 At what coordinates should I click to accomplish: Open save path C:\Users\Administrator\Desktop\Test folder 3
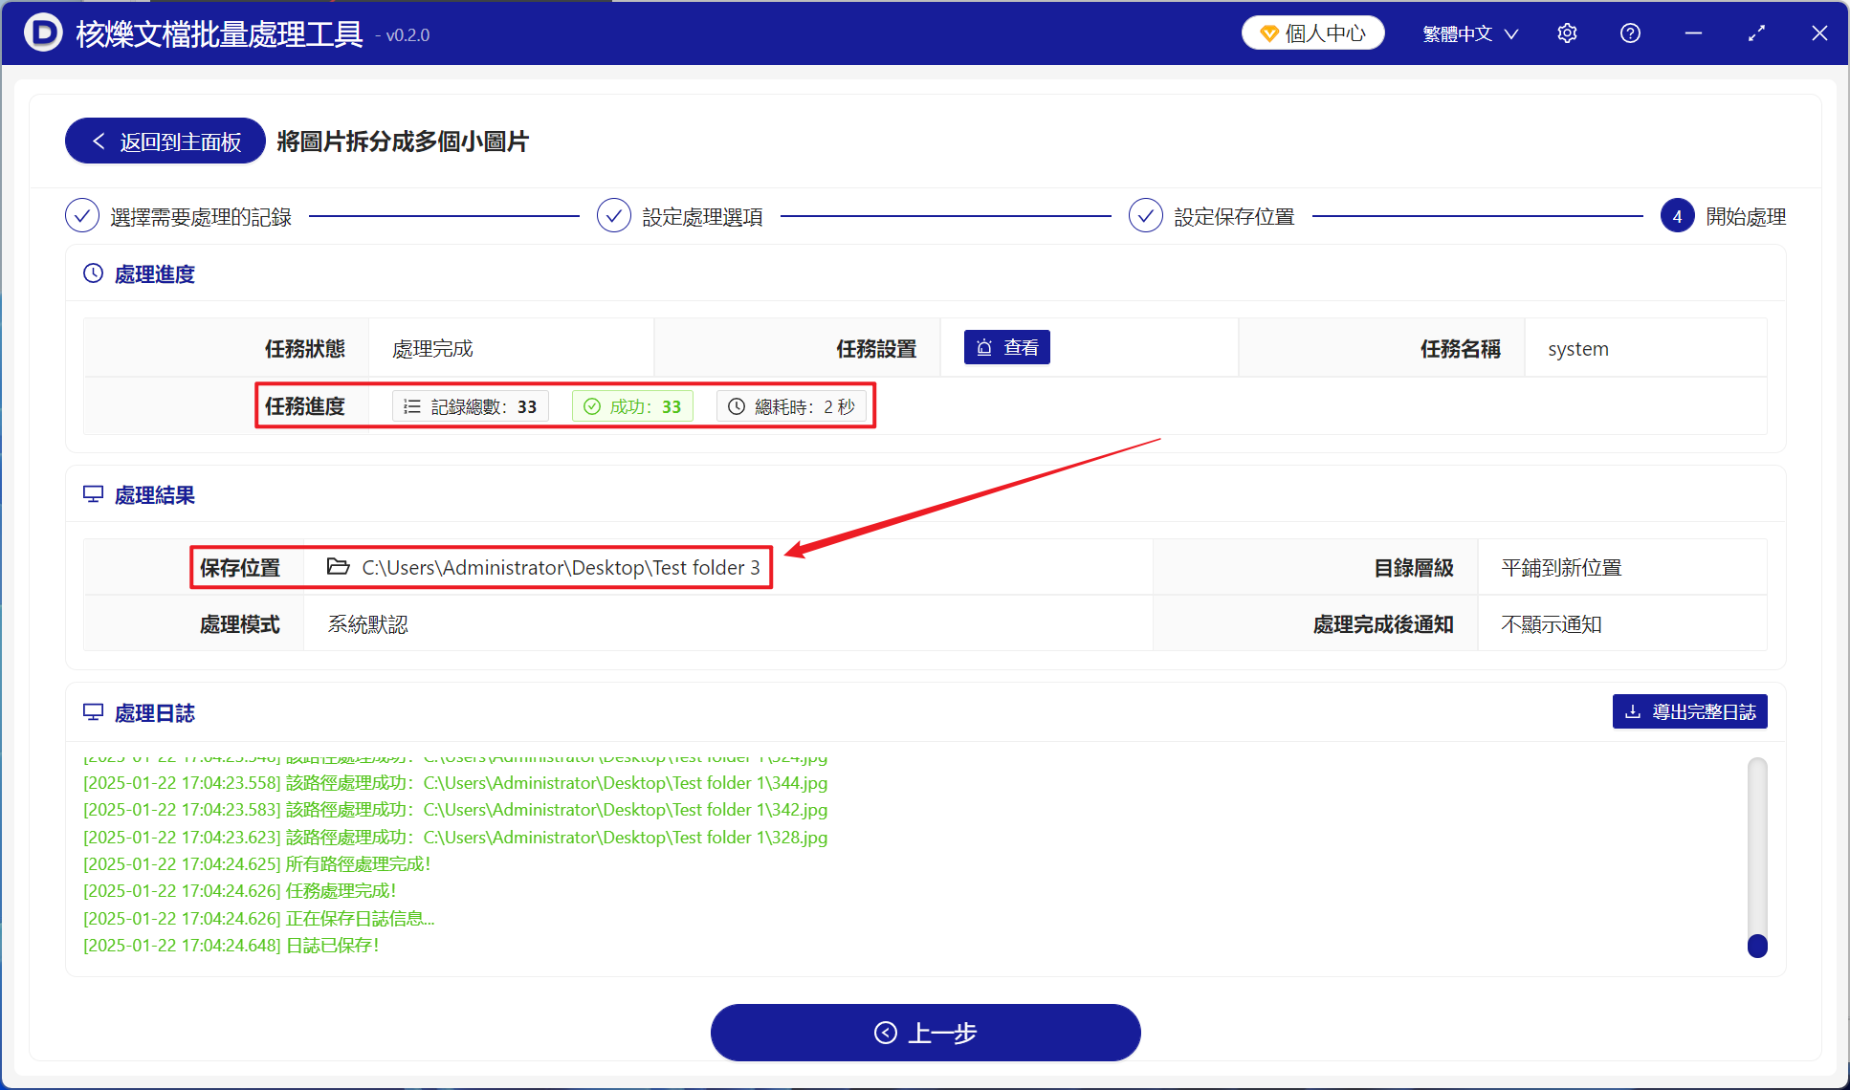pyautogui.click(x=561, y=568)
